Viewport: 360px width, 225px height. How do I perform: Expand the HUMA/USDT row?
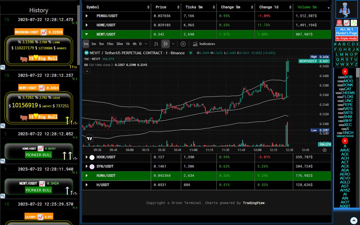coord(87,175)
